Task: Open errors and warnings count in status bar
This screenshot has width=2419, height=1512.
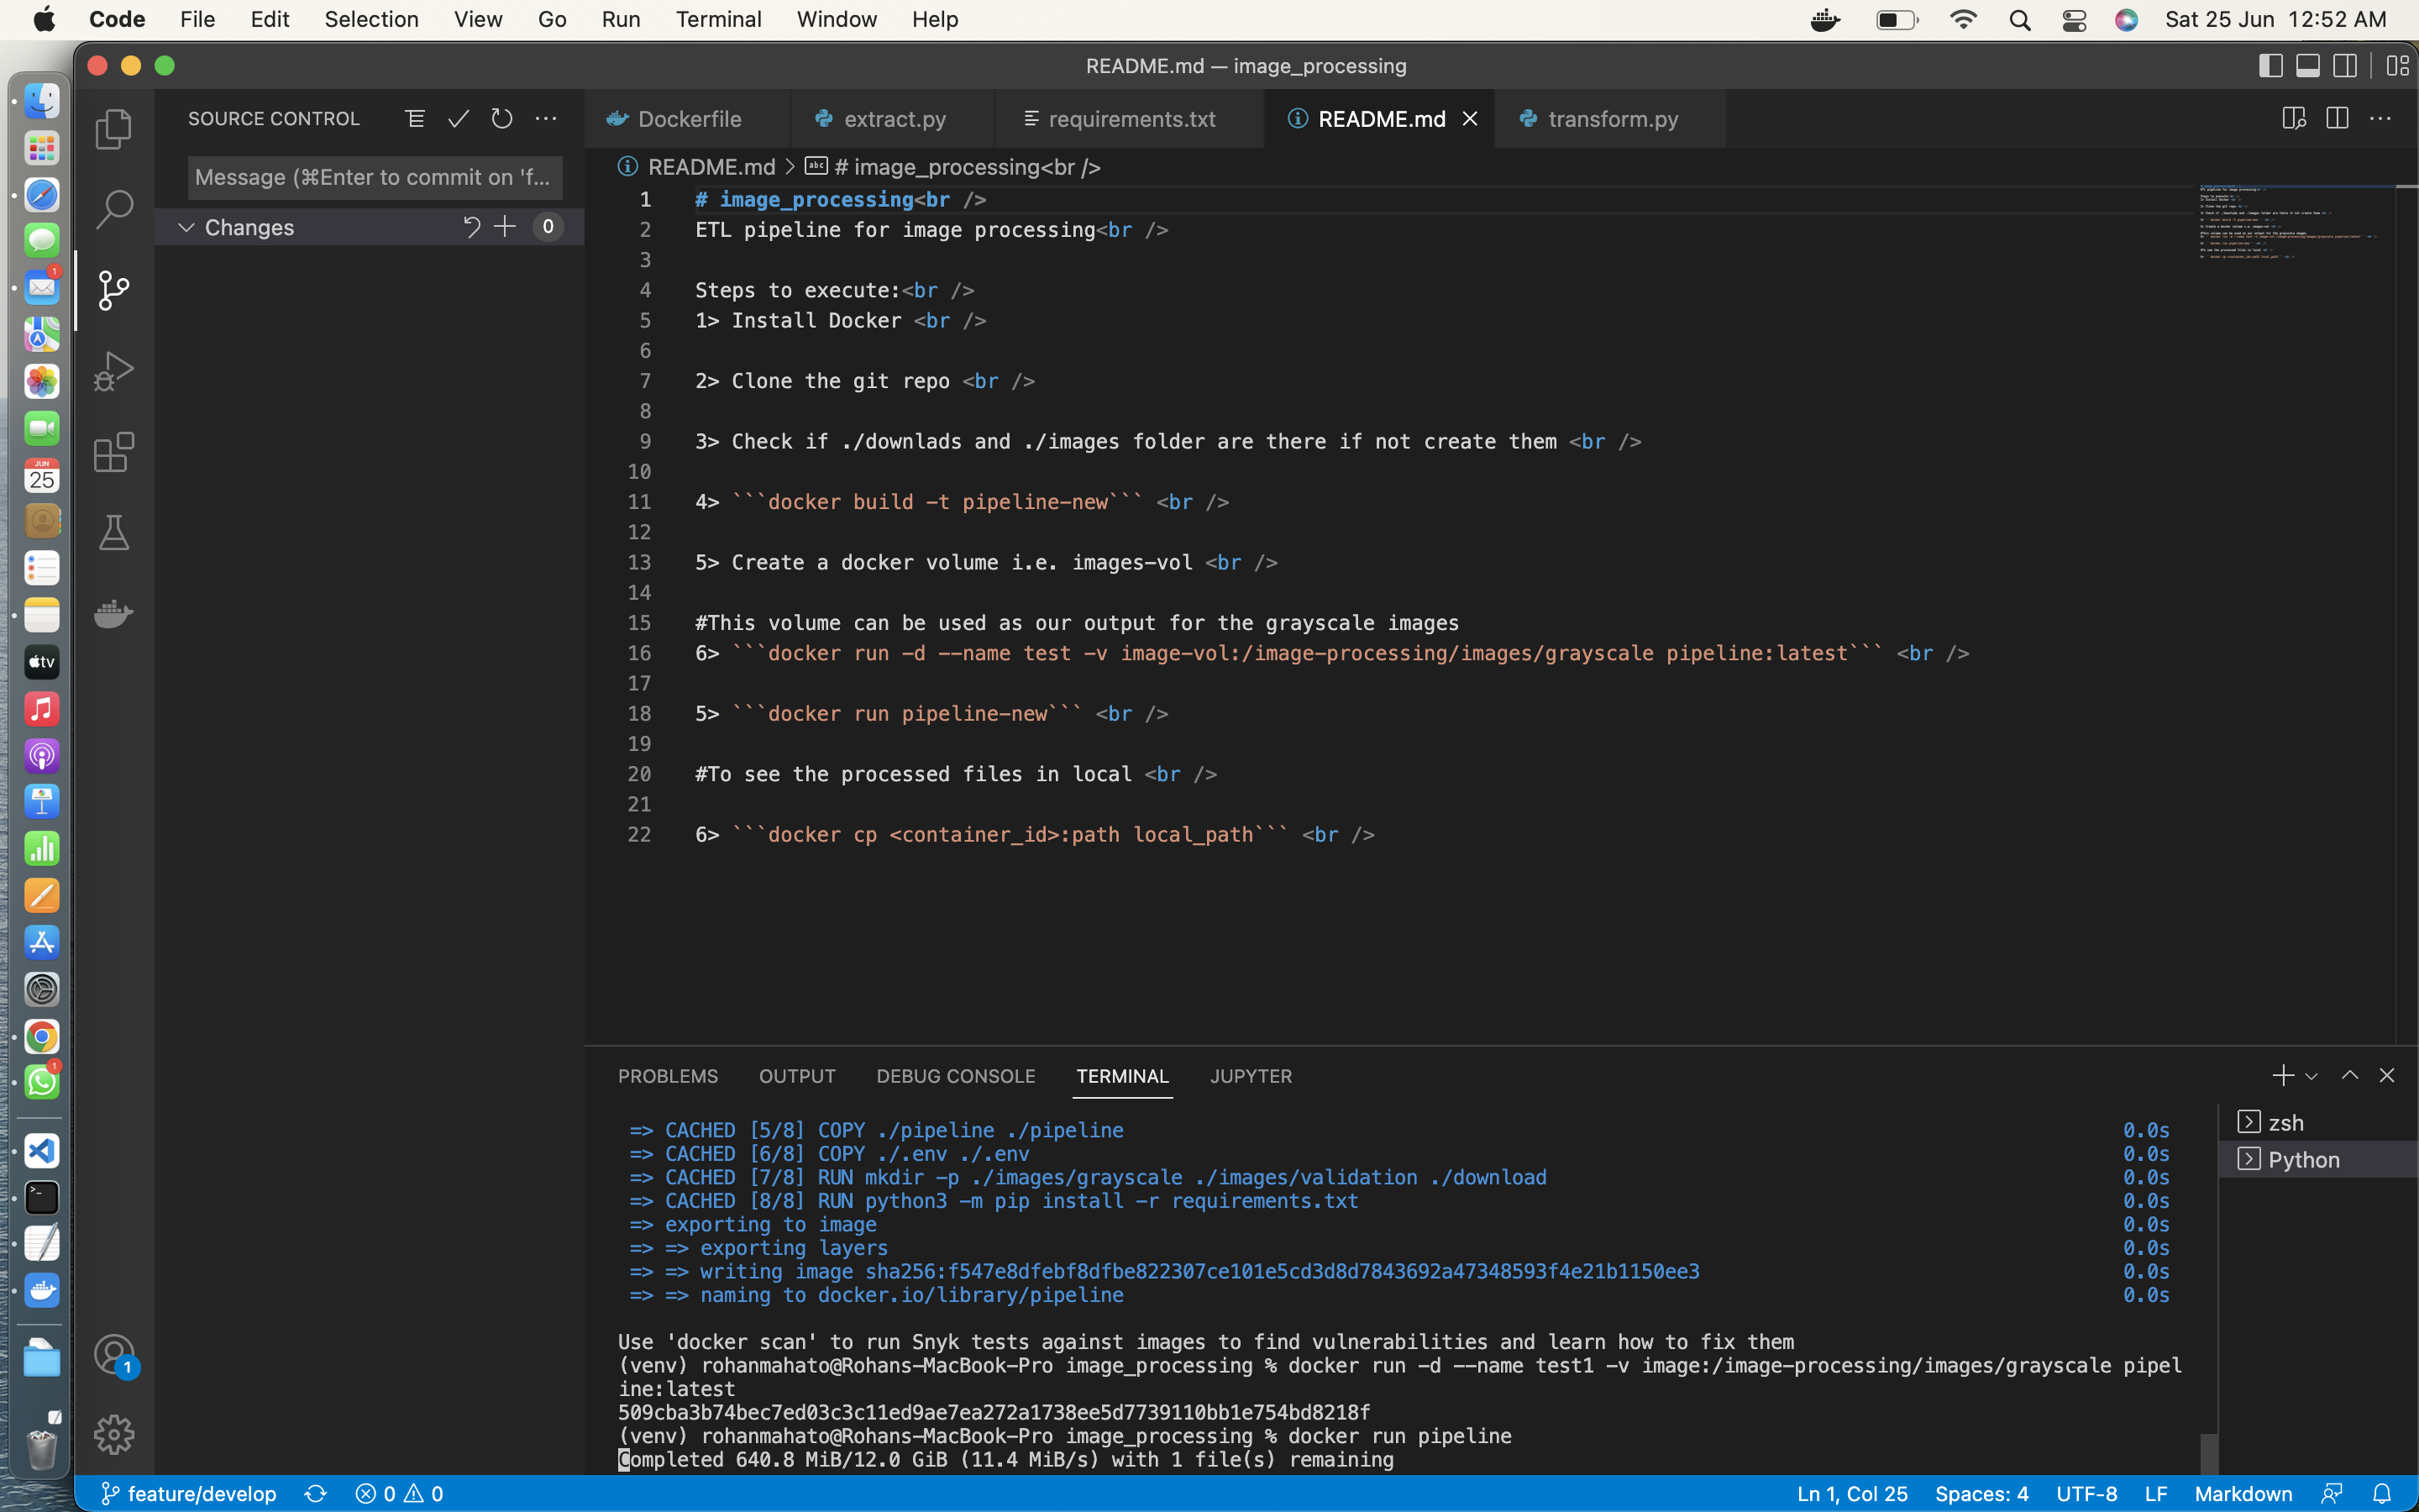Action: point(400,1493)
